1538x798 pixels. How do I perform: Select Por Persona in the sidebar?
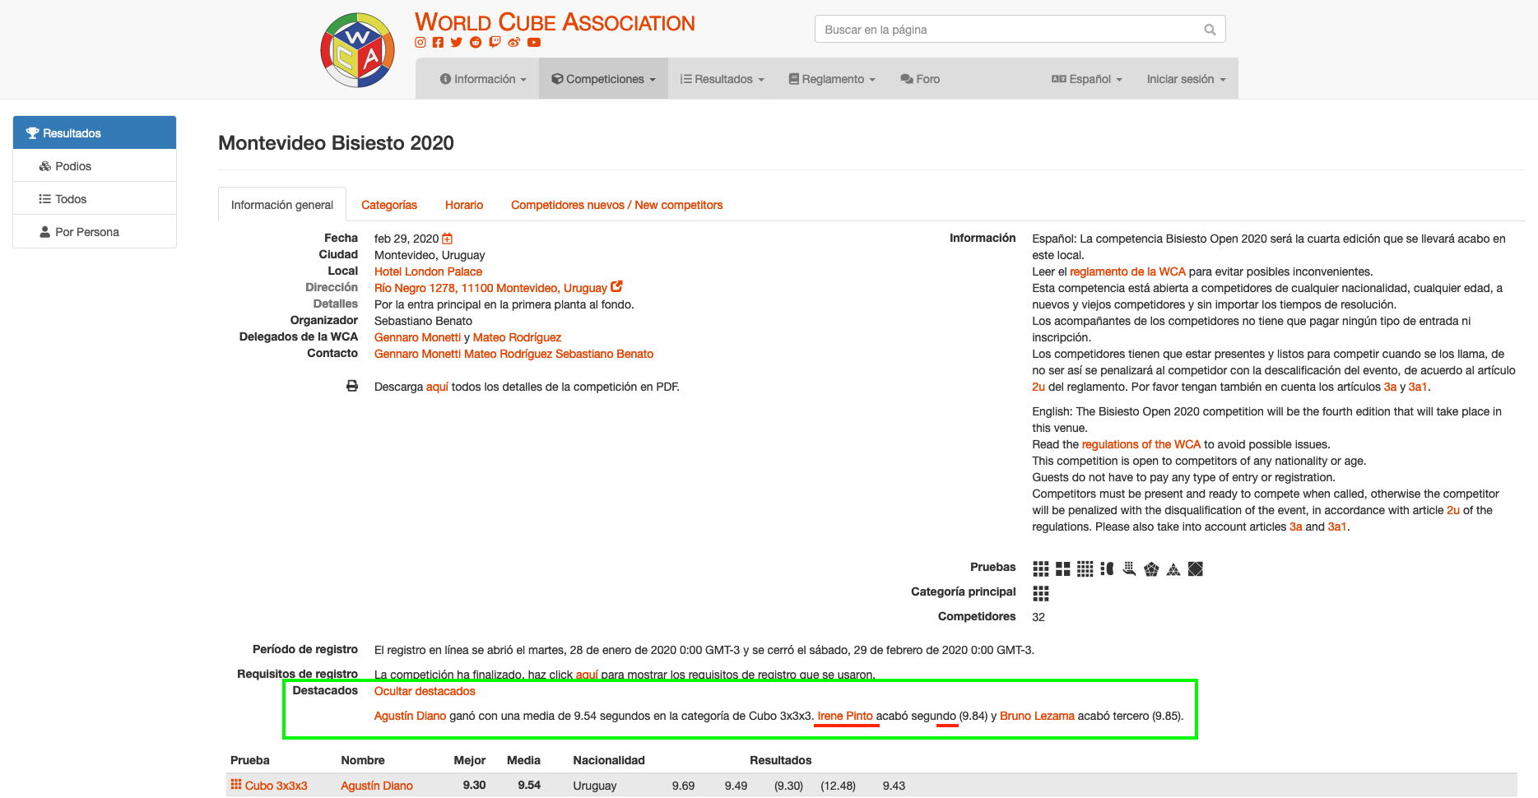coord(95,231)
